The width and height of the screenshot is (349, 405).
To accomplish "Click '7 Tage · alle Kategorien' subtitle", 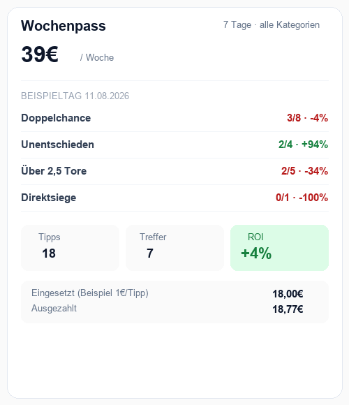I will pos(272,25).
